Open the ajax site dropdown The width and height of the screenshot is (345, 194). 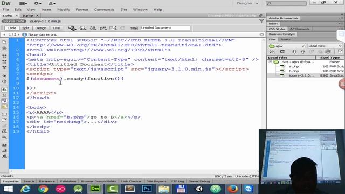pyautogui.click(x=287, y=46)
